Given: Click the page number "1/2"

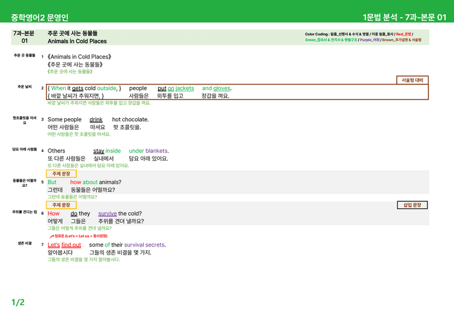Looking at the screenshot, I should click(x=18, y=303).
